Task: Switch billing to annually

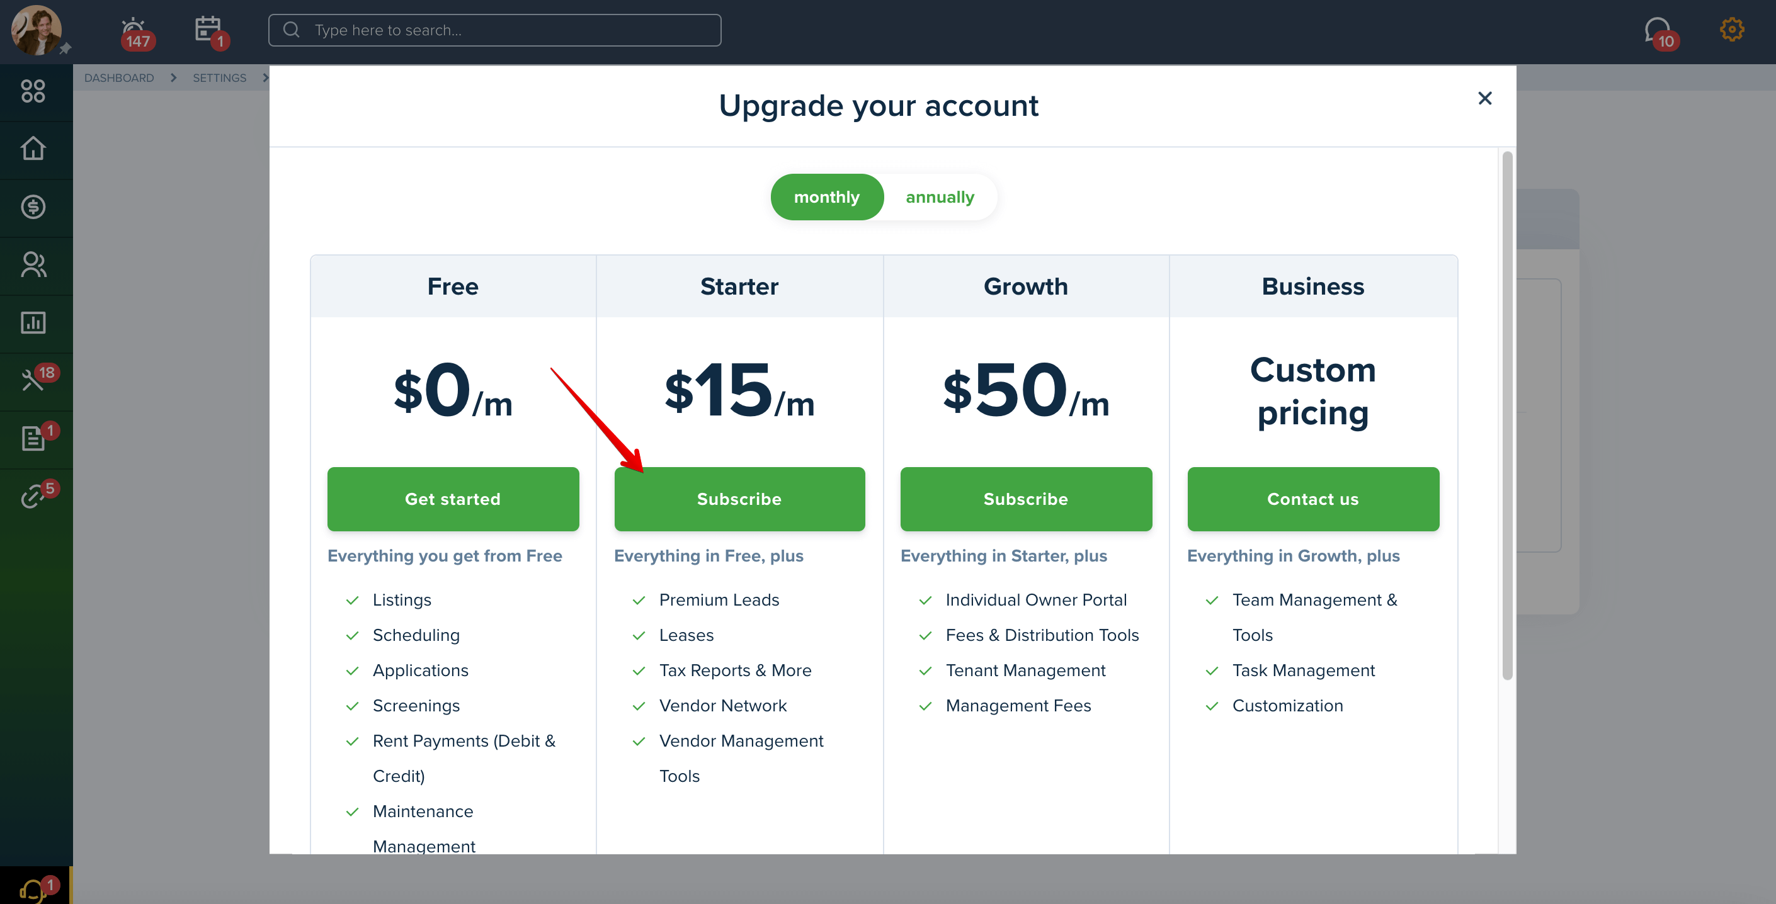Action: click(x=940, y=197)
